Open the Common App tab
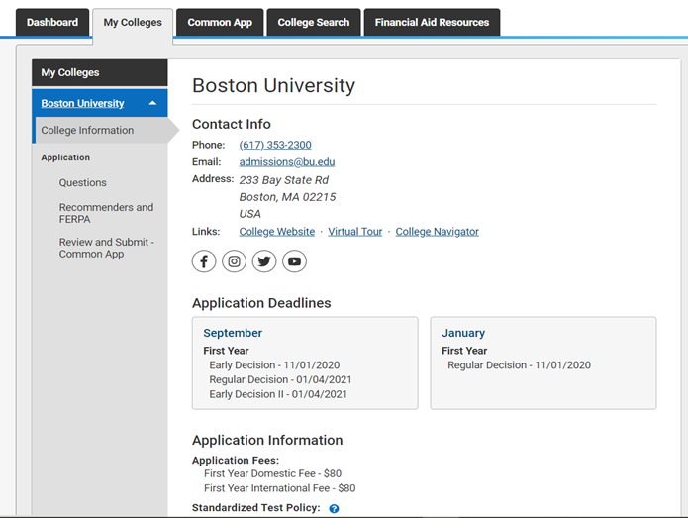This screenshot has height=518, width=688. pyautogui.click(x=220, y=23)
